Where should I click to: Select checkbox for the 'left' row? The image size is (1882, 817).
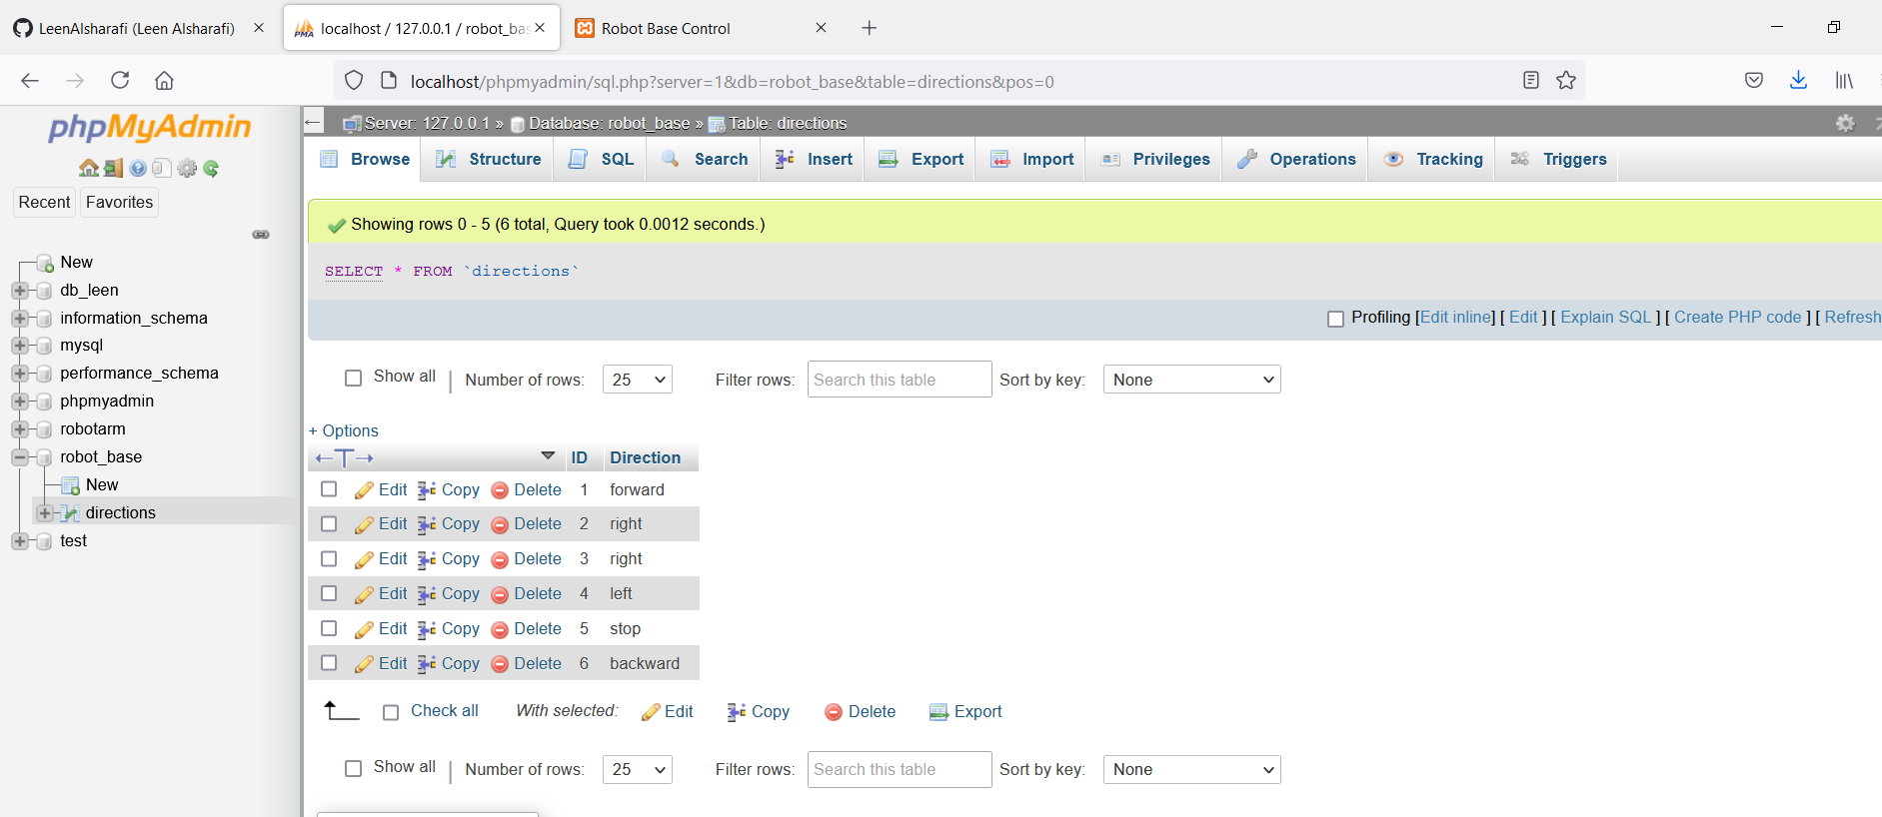(x=329, y=593)
